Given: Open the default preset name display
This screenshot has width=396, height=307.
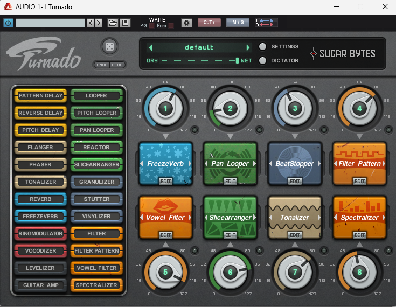Looking at the screenshot, I should [x=199, y=47].
